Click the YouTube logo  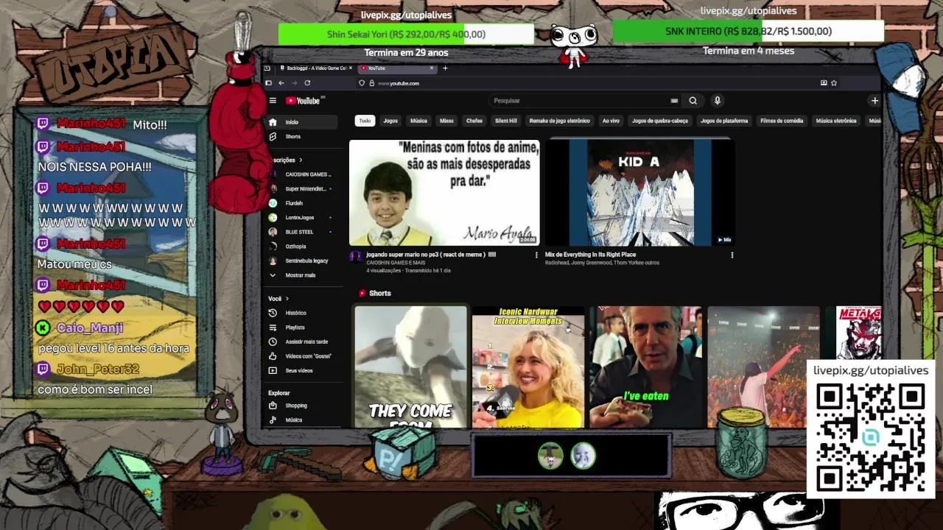coord(303,101)
